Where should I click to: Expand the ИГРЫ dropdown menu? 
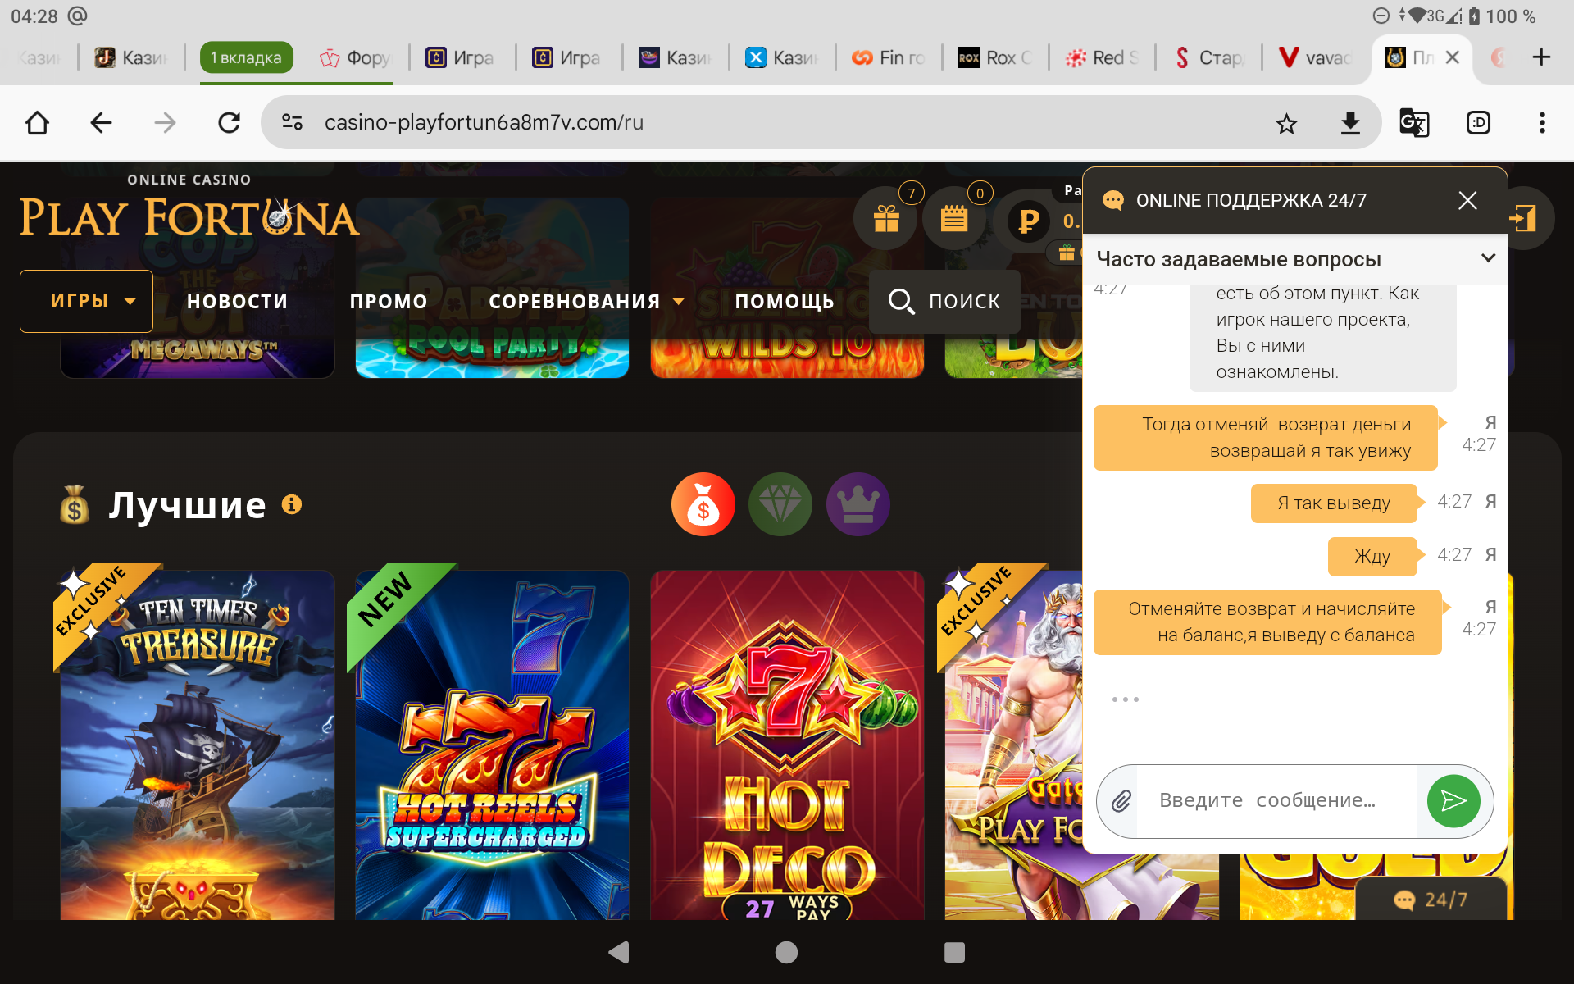[87, 301]
